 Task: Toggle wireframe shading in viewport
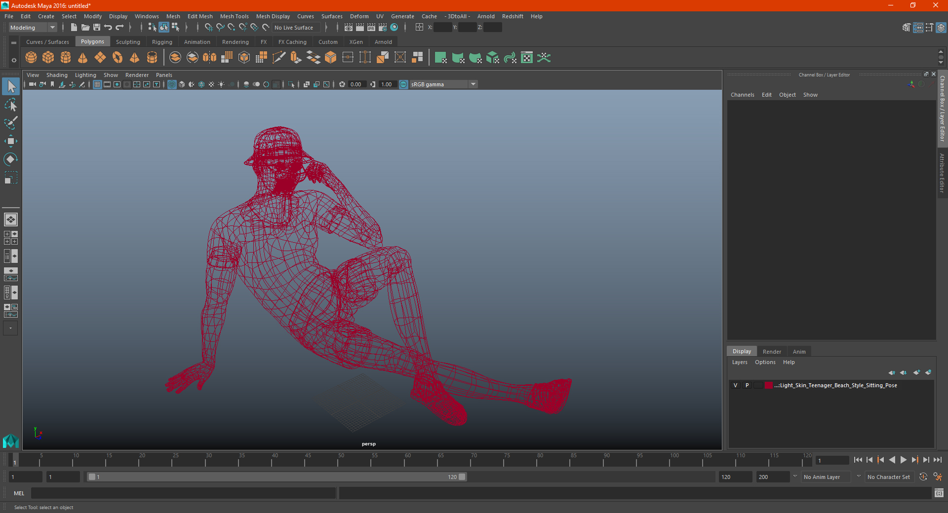click(x=172, y=84)
